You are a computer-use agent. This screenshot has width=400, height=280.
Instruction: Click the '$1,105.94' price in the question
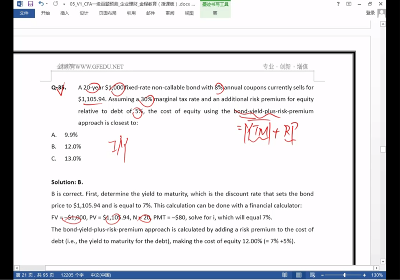coord(92,99)
